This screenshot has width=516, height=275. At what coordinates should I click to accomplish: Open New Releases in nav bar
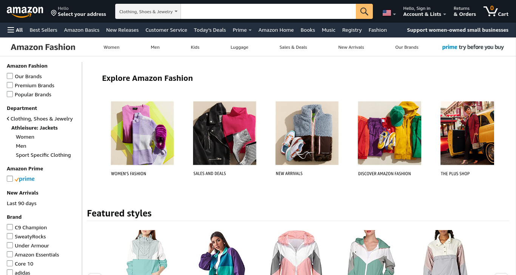122,30
